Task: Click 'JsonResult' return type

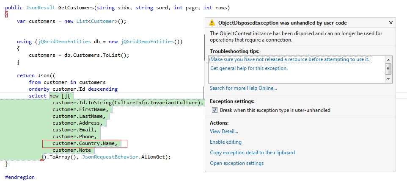Action: tap(41, 8)
